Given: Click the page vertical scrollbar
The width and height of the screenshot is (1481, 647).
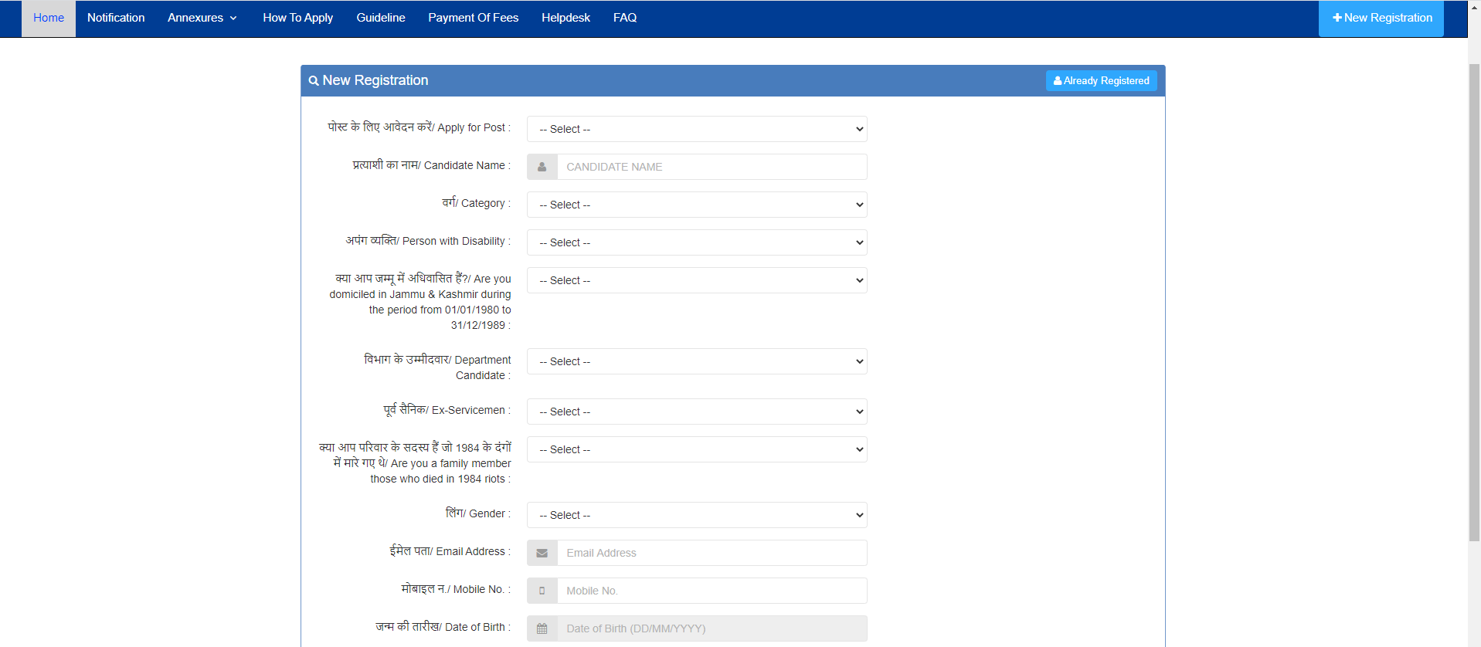Looking at the screenshot, I should [1474, 301].
